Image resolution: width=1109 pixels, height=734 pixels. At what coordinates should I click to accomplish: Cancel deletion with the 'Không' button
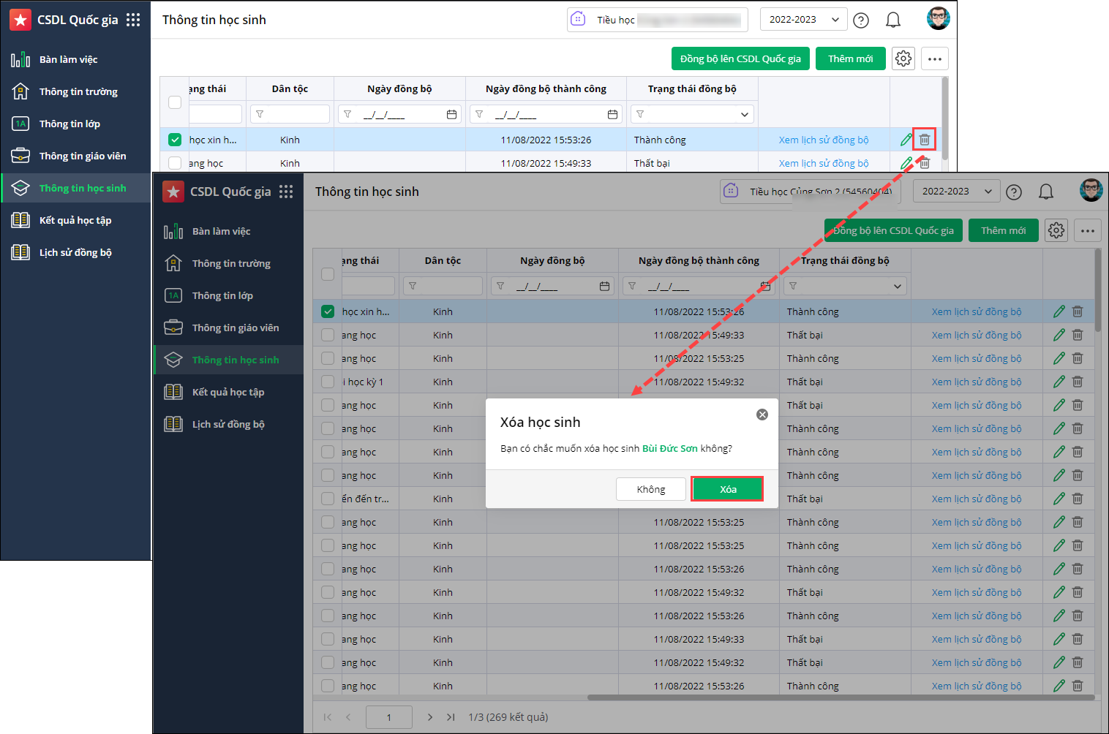(x=651, y=489)
